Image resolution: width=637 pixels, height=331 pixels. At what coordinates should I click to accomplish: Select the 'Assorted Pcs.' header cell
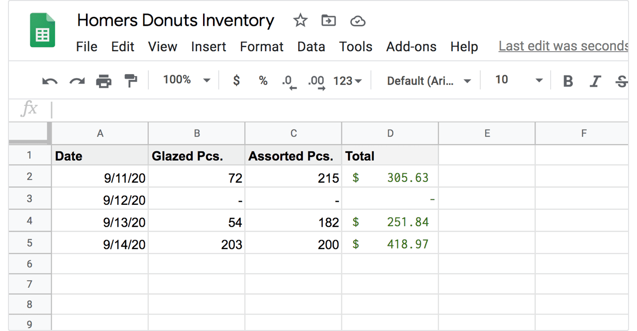point(293,156)
